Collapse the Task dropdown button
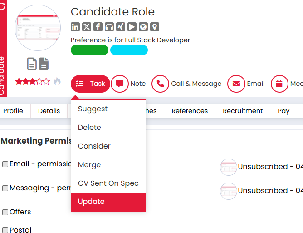Viewport: 303px width, 233px height. 90,84
